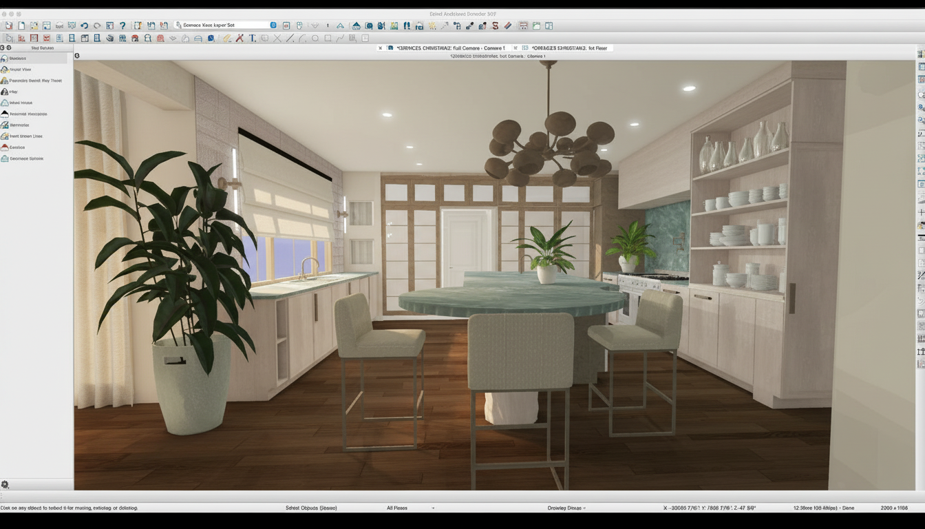The height and width of the screenshot is (529, 925).
Task: Select the circle drawing tool
Action: pyautogui.click(x=315, y=39)
